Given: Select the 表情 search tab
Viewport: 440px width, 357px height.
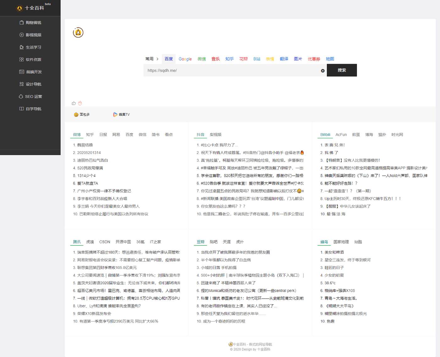Looking at the screenshot, I should pos(270,59).
